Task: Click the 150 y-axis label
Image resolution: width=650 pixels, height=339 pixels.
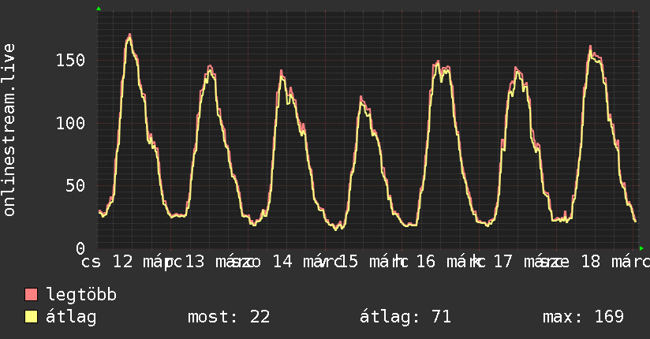Action: click(70, 61)
